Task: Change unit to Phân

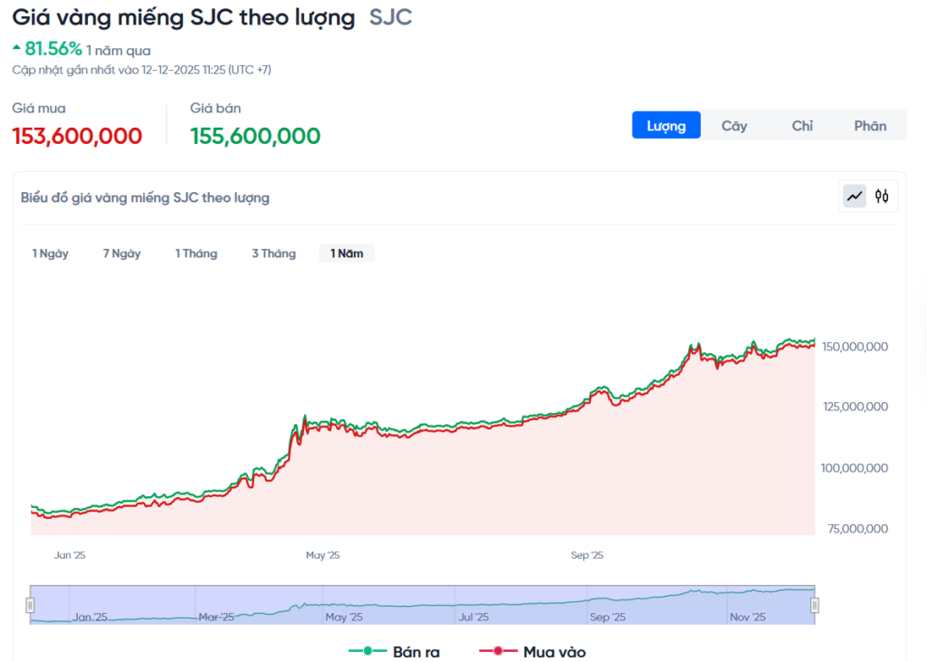Action: (x=870, y=126)
